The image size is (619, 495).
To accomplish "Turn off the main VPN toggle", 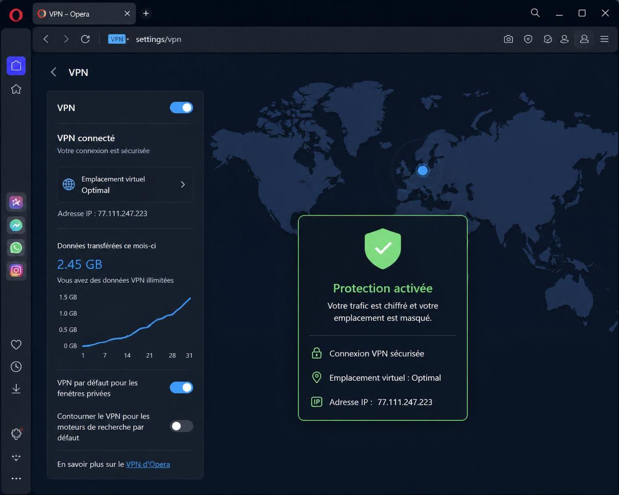I will click(x=181, y=108).
